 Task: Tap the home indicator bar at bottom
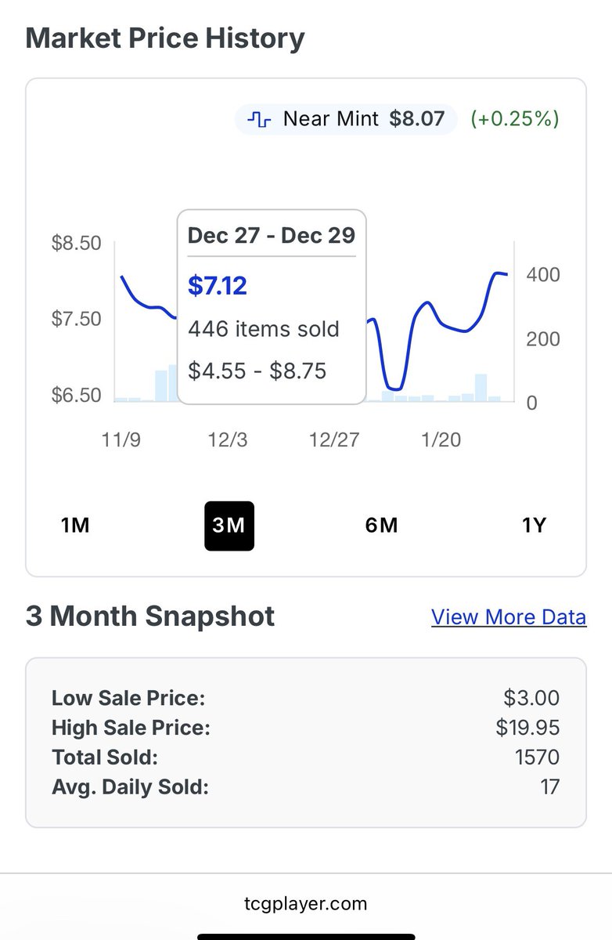point(306,935)
